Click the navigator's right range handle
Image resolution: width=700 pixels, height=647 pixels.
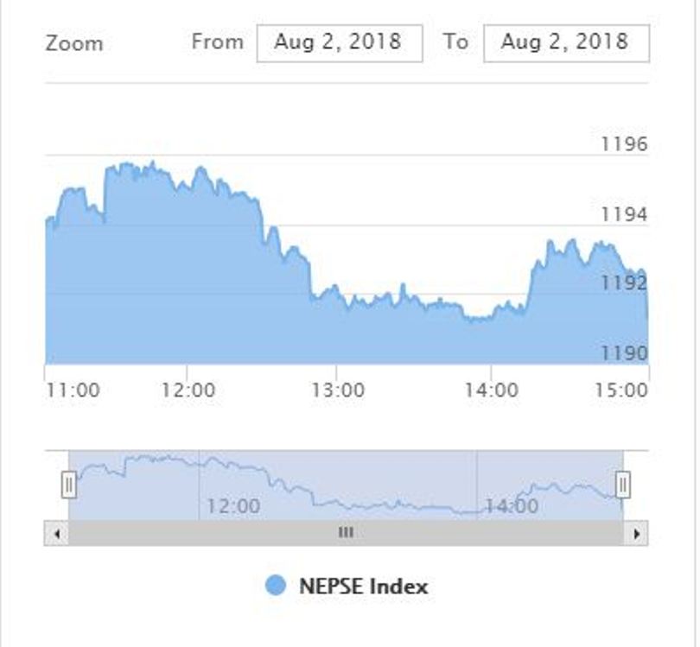tap(622, 484)
